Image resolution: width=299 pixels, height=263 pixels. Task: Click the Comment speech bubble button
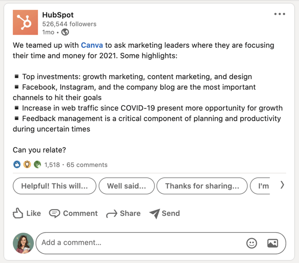[73, 213]
